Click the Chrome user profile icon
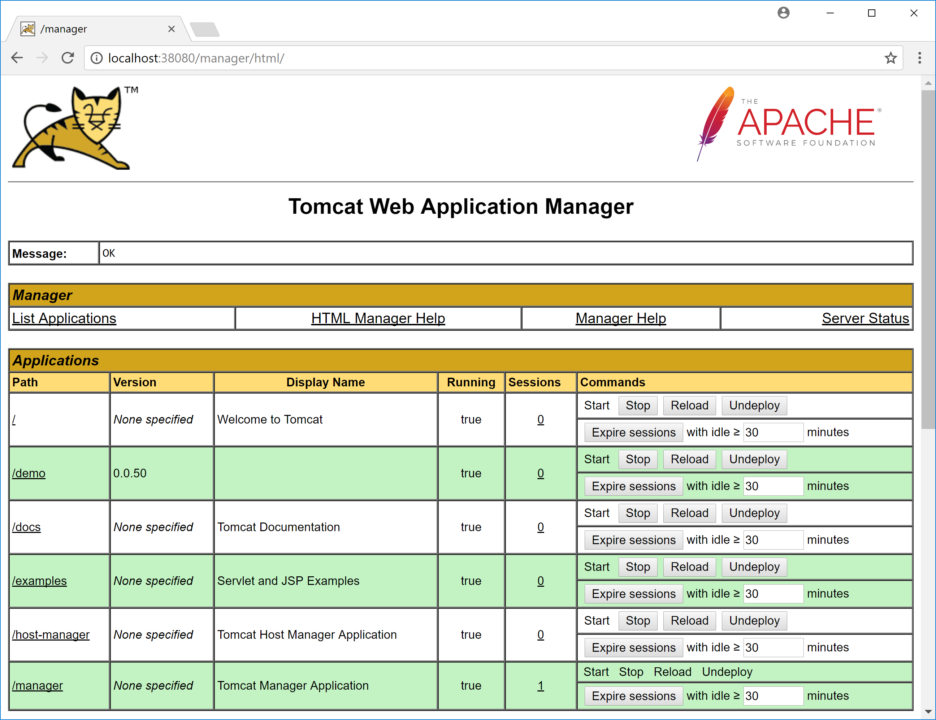The width and height of the screenshot is (936, 720). point(783,13)
